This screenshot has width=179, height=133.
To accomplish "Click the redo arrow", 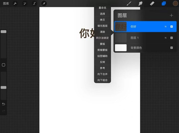I will [x=4, y=111].
